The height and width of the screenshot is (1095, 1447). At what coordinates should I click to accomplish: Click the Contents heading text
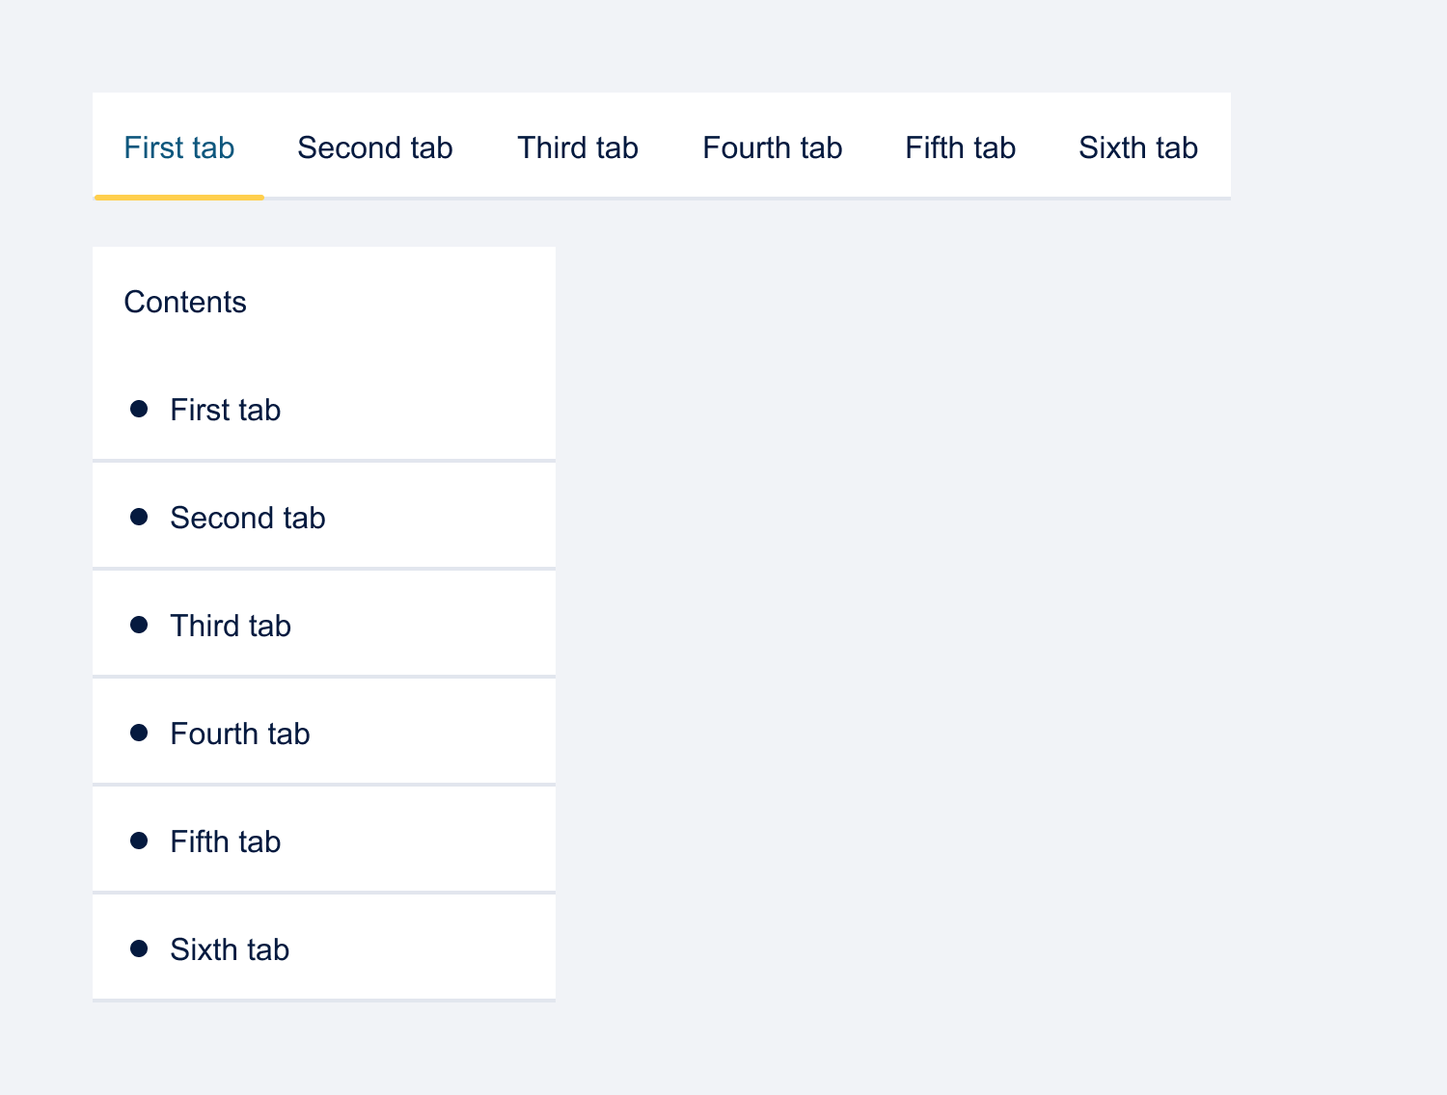tap(185, 302)
